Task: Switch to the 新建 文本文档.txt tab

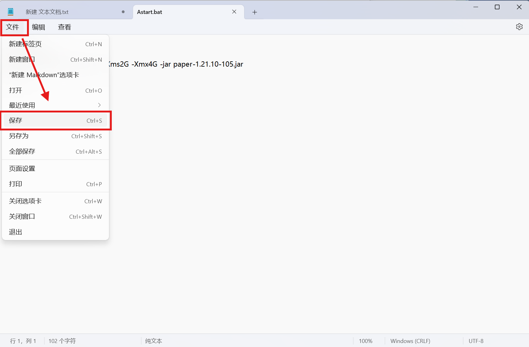Action: (62, 12)
